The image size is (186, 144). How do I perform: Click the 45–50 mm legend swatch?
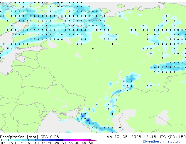pyautogui.click(x=86, y=140)
